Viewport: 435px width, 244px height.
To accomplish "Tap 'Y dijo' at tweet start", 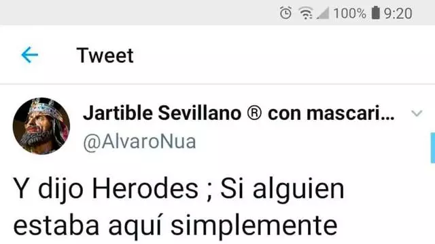I will point(48,190).
